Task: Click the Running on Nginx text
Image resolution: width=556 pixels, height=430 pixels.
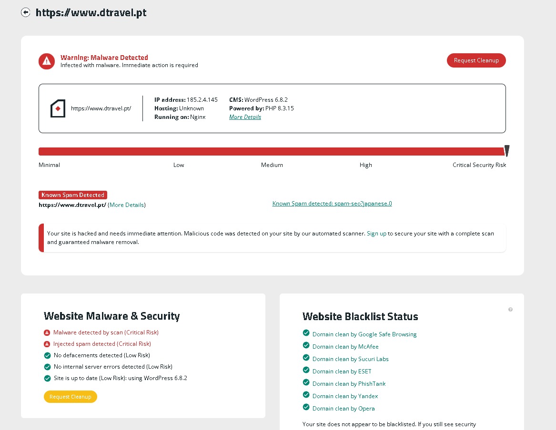Action: coord(180,117)
